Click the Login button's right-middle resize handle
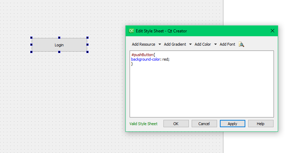 (x=87, y=45)
